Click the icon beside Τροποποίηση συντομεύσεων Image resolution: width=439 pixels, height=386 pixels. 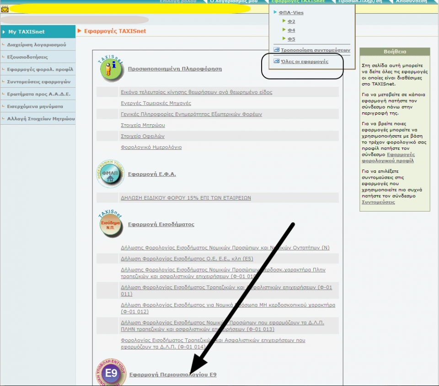(x=276, y=50)
